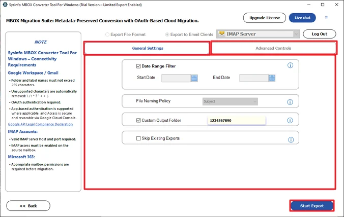Open the IMAP Server email client dropdown
This screenshot has height=217, width=344.
tap(258, 34)
